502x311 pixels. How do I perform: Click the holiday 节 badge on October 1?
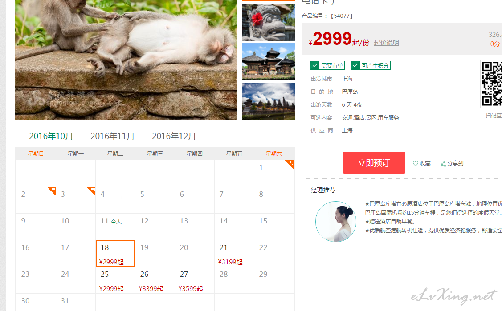pyautogui.click(x=290, y=164)
